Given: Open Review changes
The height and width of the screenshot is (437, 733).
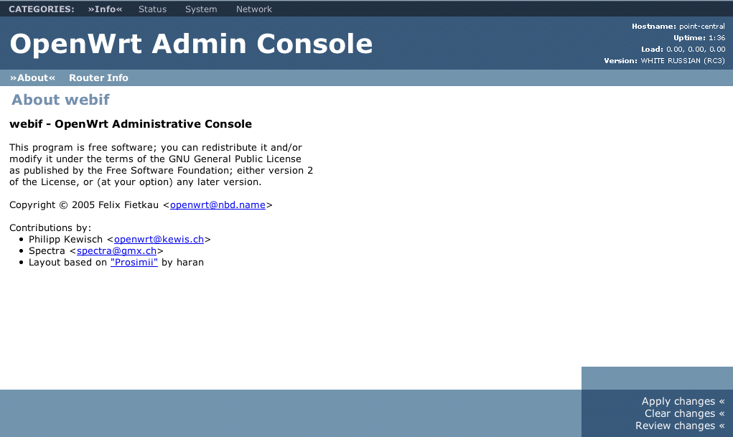Looking at the screenshot, I should 680,426.
